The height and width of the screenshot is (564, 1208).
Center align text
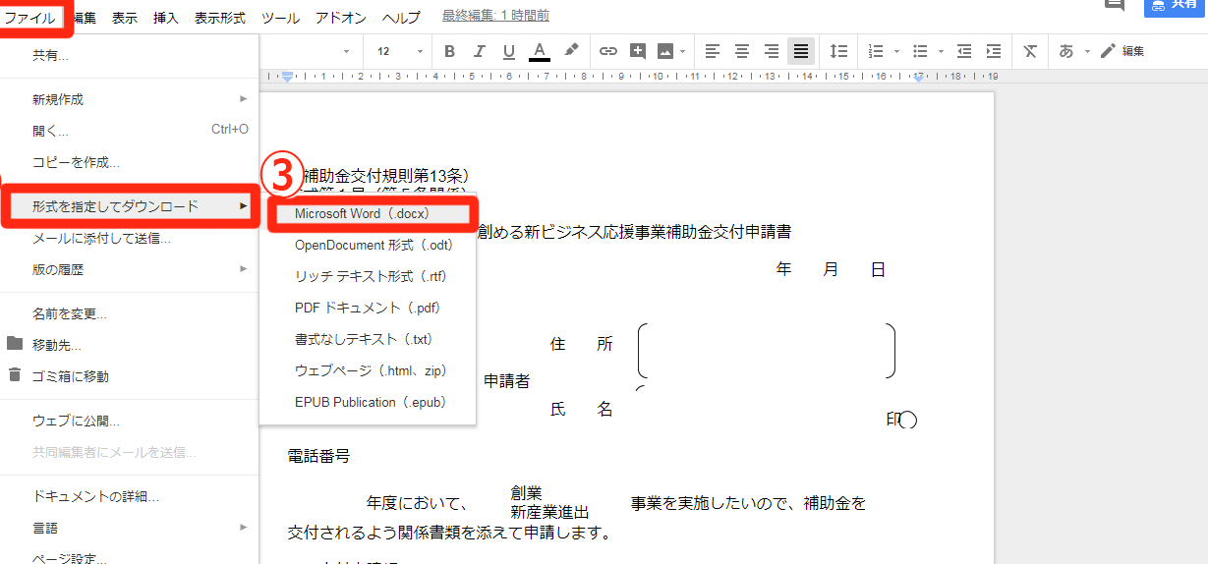(x=742, y=51)
